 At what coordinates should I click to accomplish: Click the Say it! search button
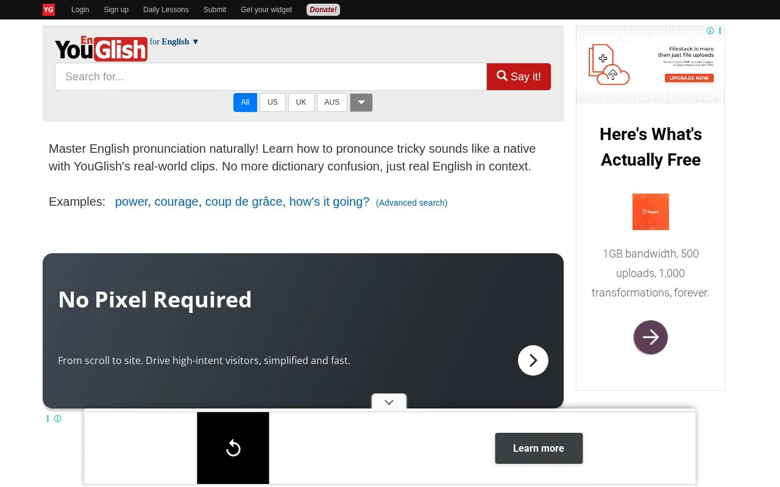coord(519,77)
